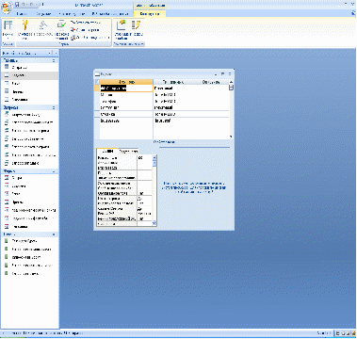This screenshot has height=339, width=357.
Task: Click the selected field name cell
Action: coord(126,89)
